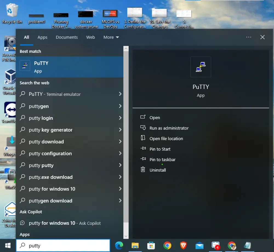Viewport: 274px width, 252px height.
Task: Switch to the Apps tab
Action: [x=42, y=37]
